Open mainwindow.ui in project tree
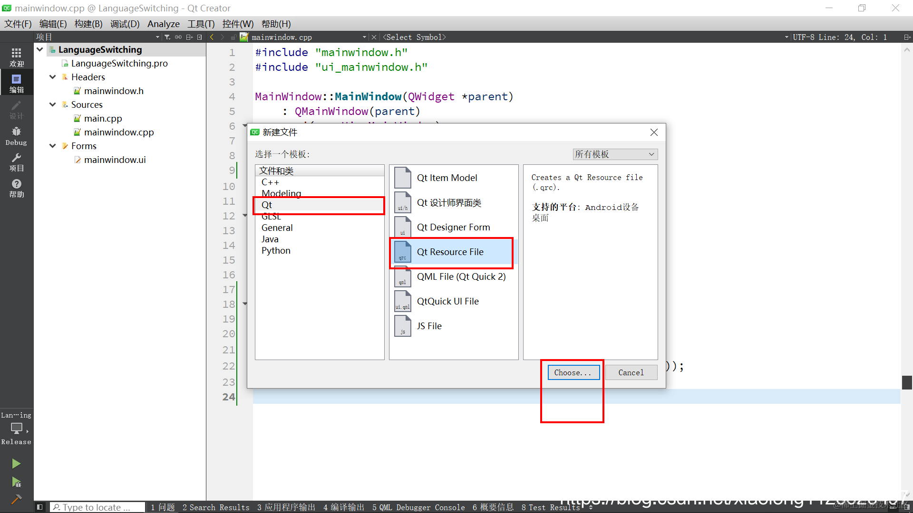This screenshot has height=513, width=913. click(115, 160)
